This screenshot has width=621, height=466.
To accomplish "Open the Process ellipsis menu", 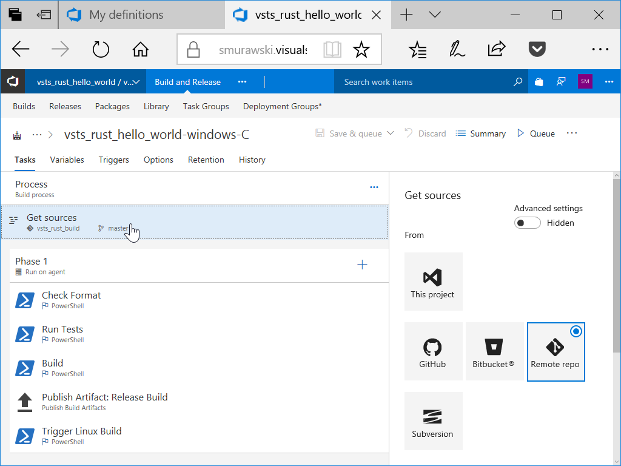I will point(374,187).
